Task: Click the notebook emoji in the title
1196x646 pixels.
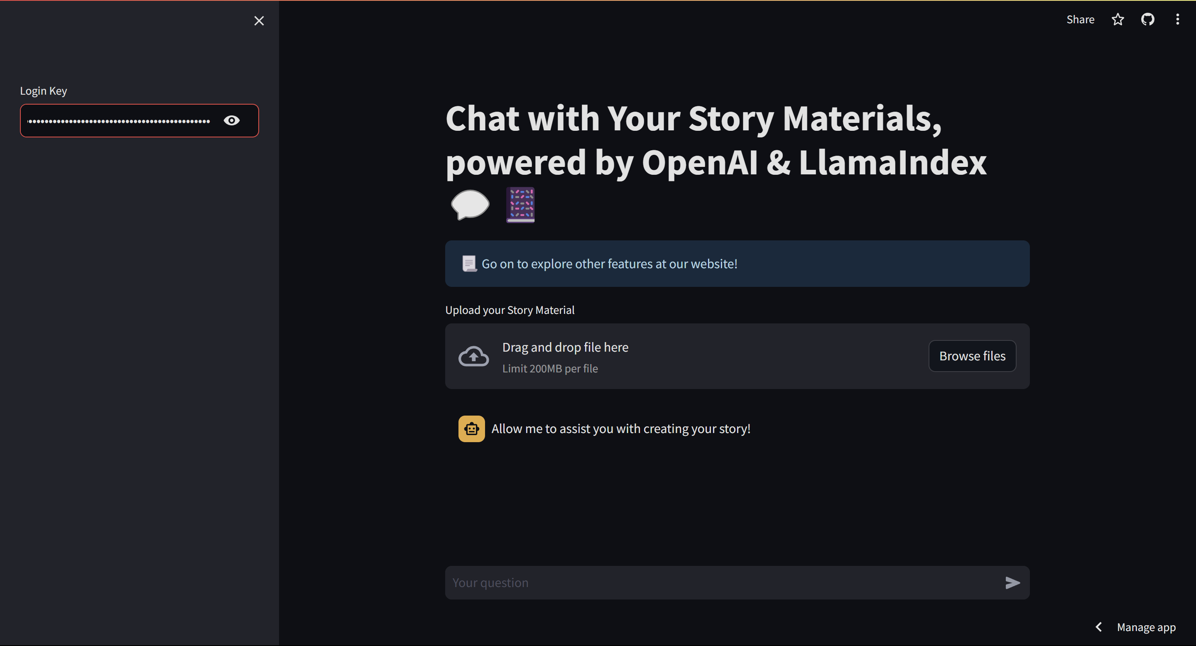Action: click(x=520, y=205)
